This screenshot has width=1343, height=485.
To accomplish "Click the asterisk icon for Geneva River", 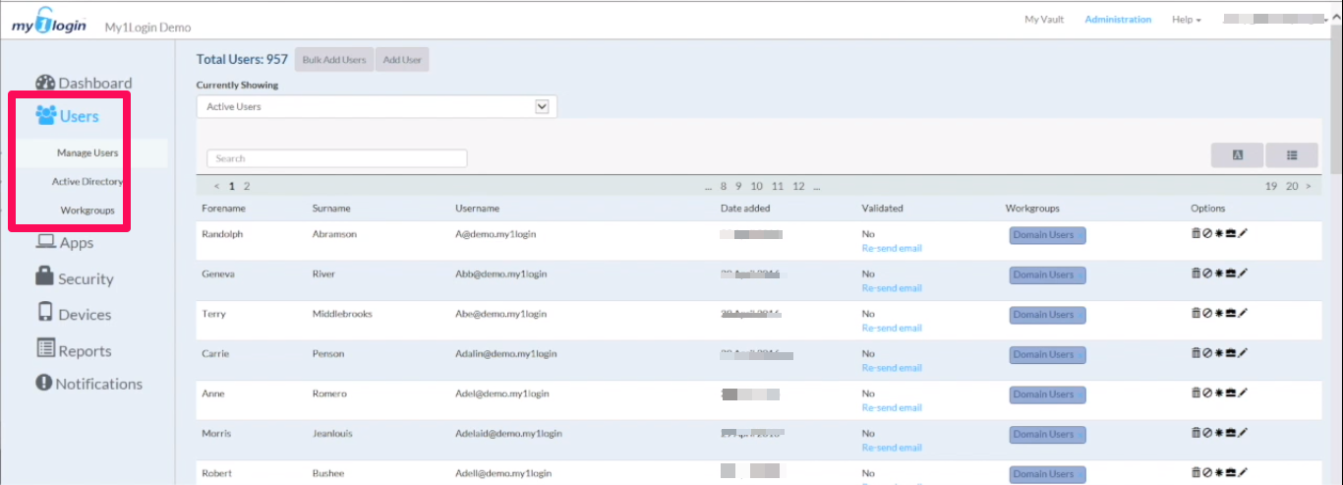I will click(1219, 273).
